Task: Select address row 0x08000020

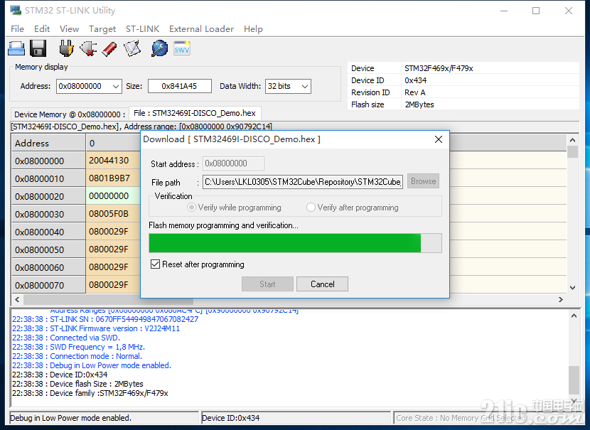Action: pyautogui.click(x=48, y=196)
